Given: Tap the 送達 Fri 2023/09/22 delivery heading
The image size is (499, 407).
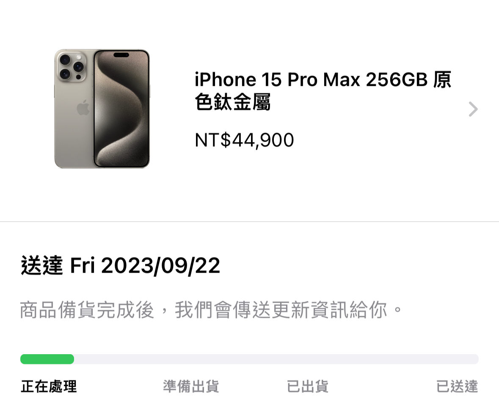Looking at the screenshot, I should point(120,265).
